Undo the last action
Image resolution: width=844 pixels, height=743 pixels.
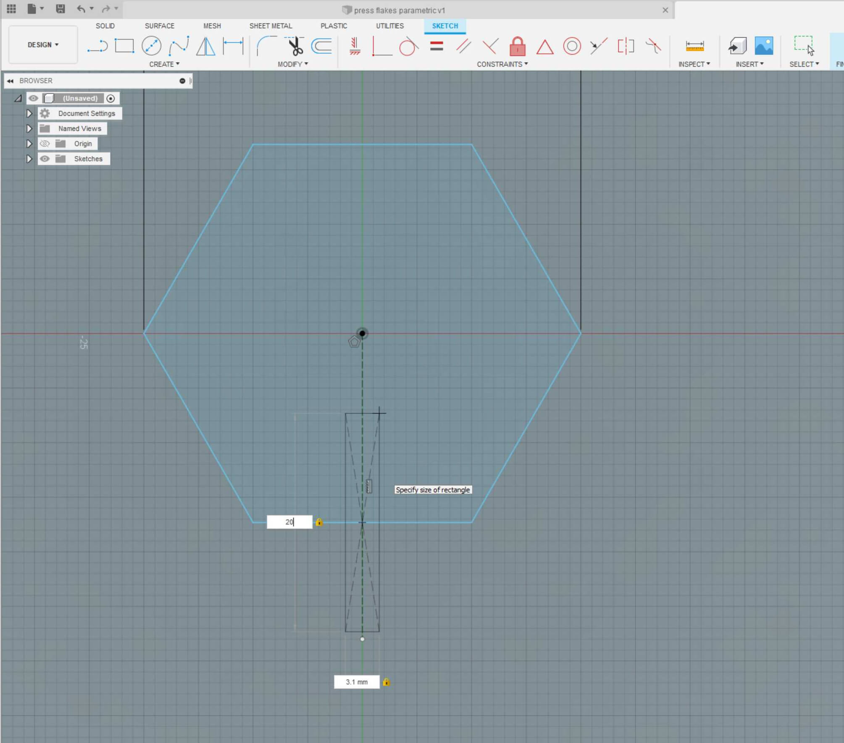pos(81,9)
